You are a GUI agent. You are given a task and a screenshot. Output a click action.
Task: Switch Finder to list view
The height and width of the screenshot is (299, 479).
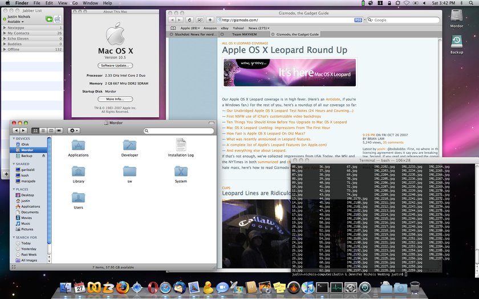43,130
